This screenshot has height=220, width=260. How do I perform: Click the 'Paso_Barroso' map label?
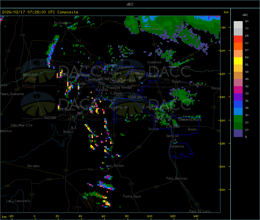(x=177, y=178)
